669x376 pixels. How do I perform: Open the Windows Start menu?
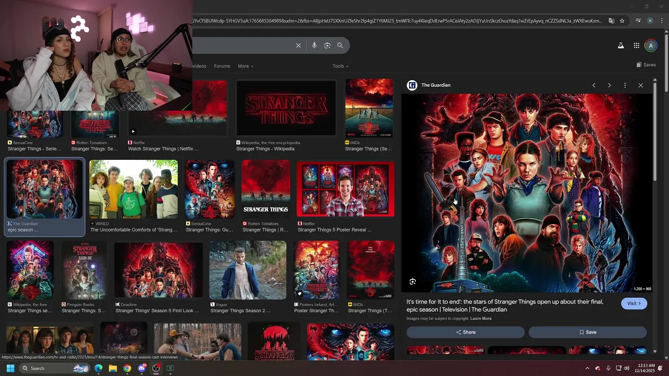pyautogui.click(x=10, y=368)
